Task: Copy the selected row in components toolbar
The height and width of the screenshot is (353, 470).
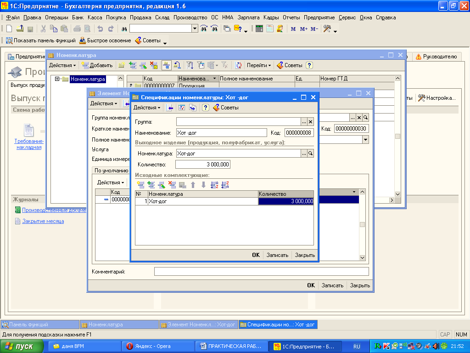Action: (x=151, y=185)
